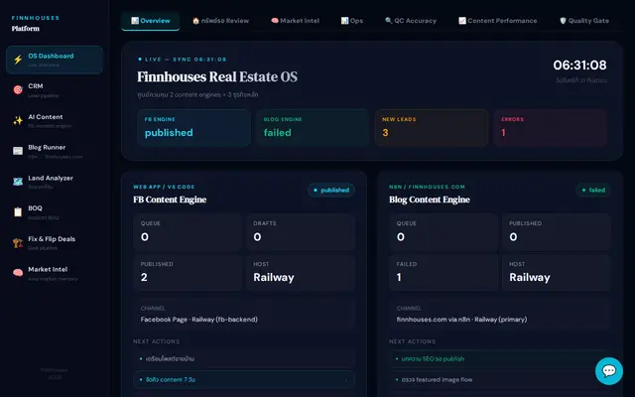Click Blog Content Engine Host Railway tile

click(x=557, y=273)
